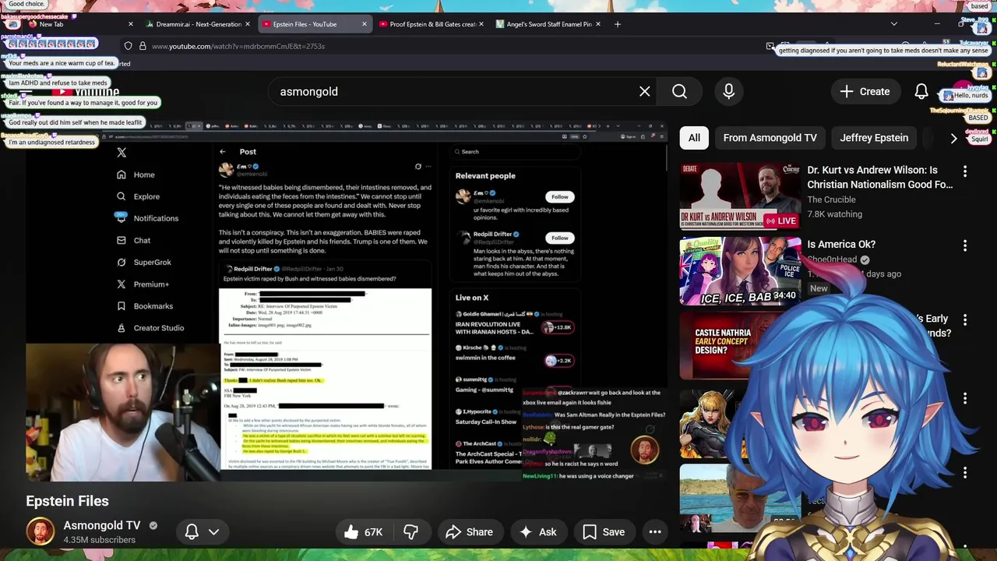Click the magnifier icon beside Explore
The width and height of the screenshot is (997, 561).
click(122, 197)
